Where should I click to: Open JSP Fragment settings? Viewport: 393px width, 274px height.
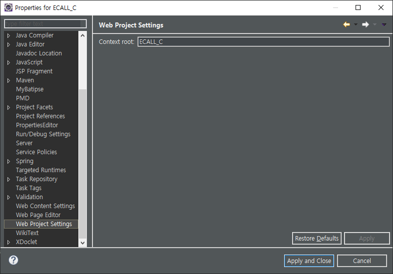point(34,71)
